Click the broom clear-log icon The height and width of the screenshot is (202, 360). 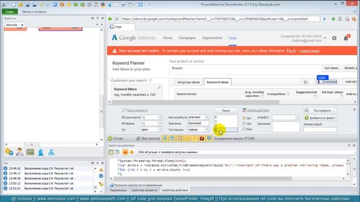tap(101, 183)
